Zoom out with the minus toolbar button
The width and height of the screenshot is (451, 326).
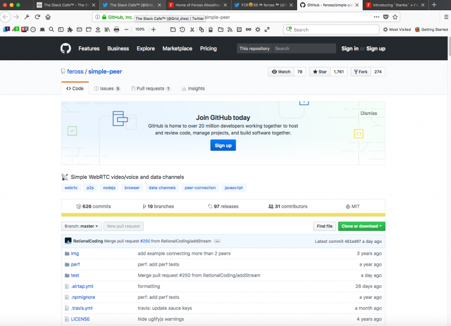pyautogui.click(x=126, y=30)
